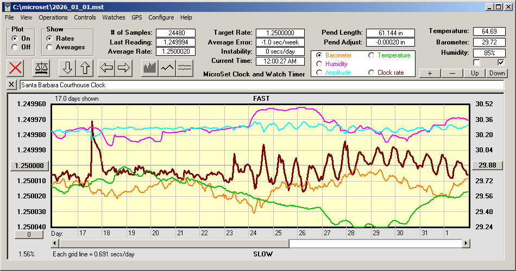Click the red X clear data icon
This screenshot has width=516, height=271.
tap(16, 68)
